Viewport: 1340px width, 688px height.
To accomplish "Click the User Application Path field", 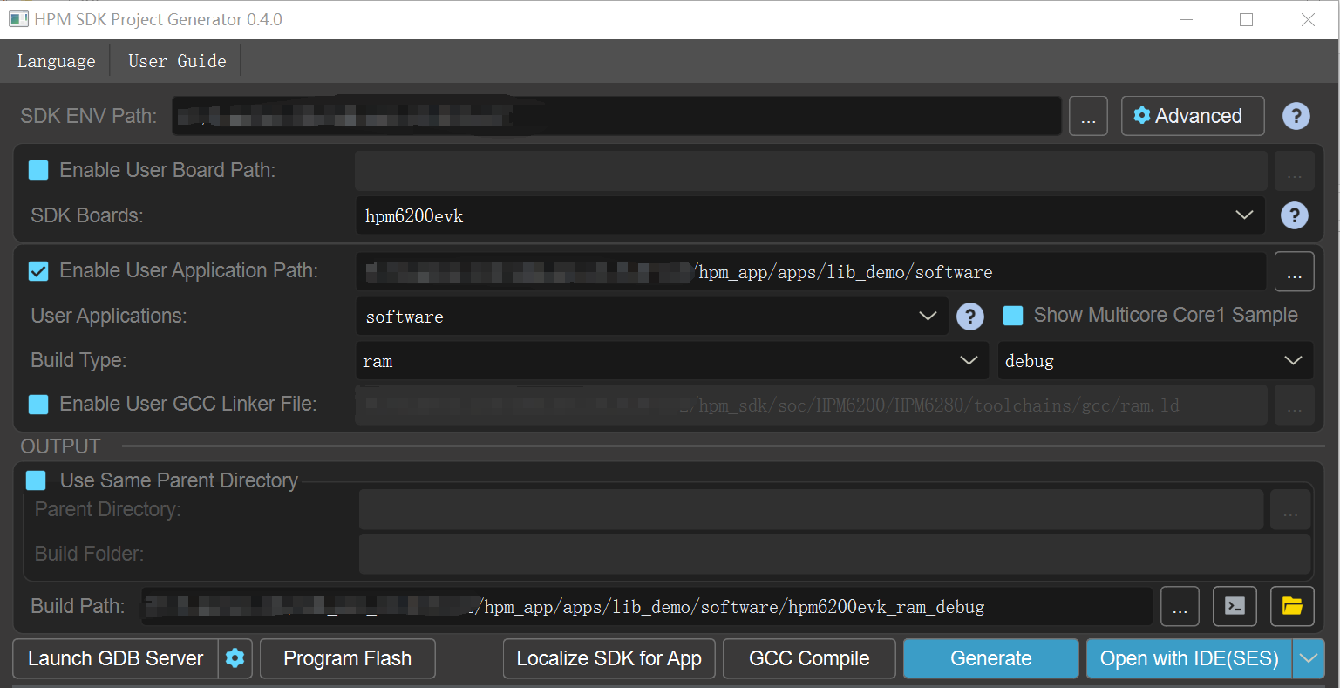I will [x=811, y=272].
